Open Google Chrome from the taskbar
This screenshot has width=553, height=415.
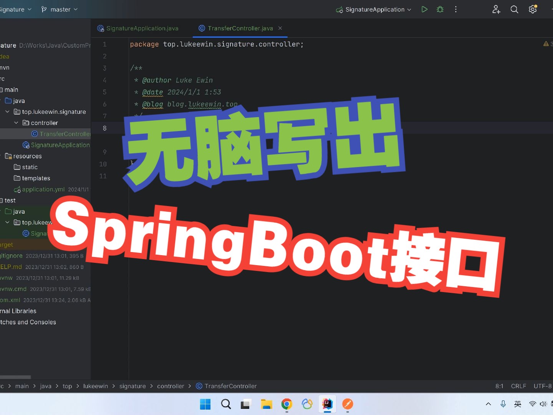[x=286, y=404]
